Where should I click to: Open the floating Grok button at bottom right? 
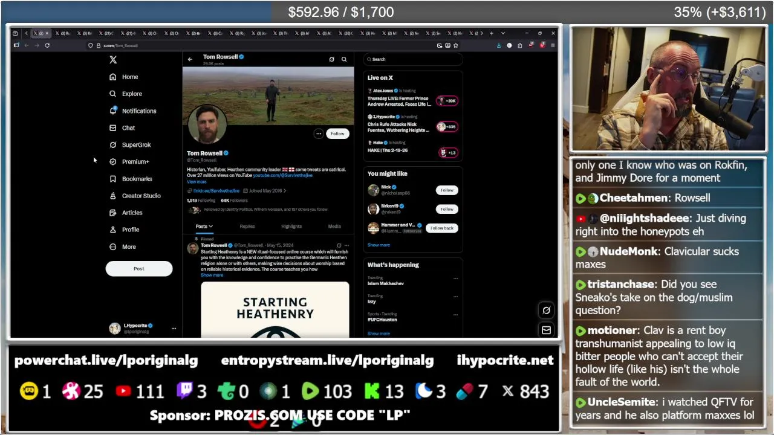[x=546, y=310]
